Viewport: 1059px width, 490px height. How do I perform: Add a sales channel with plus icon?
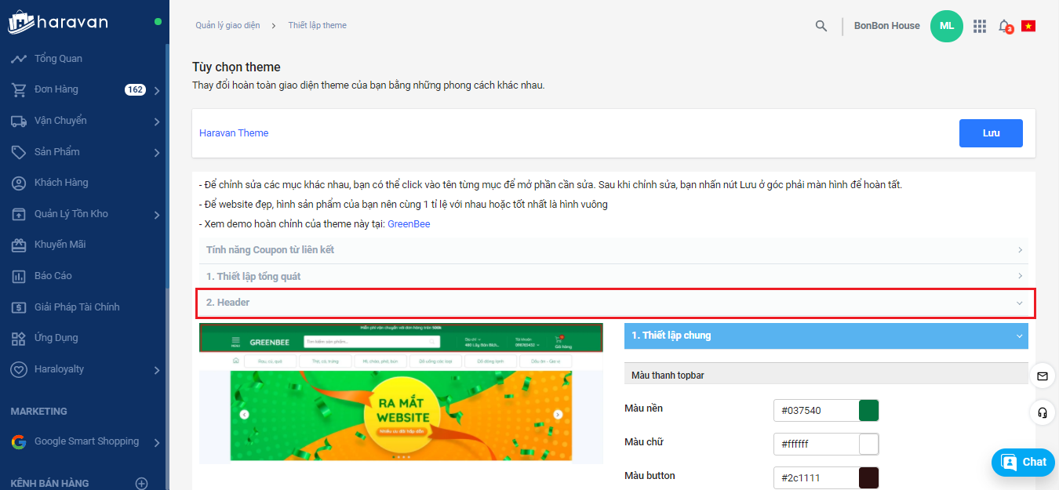point(142,484)
